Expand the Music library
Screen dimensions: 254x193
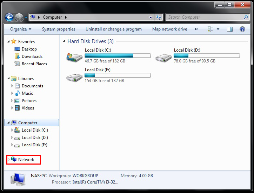(12, 93)
